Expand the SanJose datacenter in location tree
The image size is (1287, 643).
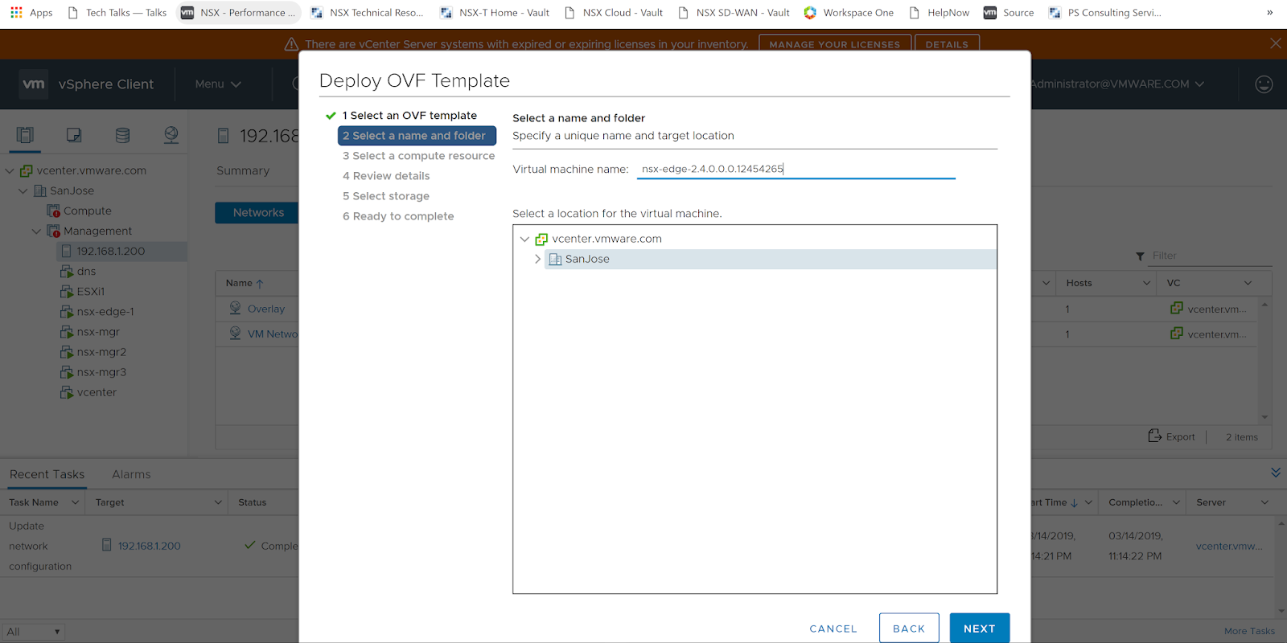pyautogui.click(x=537, y=259)
